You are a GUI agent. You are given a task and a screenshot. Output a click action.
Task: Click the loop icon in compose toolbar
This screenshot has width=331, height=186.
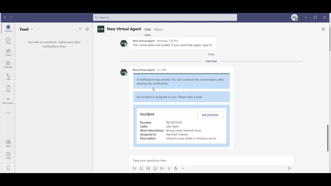(176, 168)
